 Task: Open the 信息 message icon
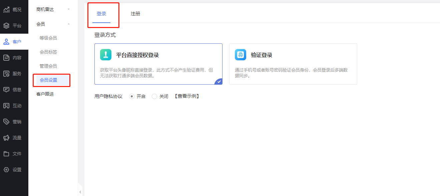pos(6,90)
